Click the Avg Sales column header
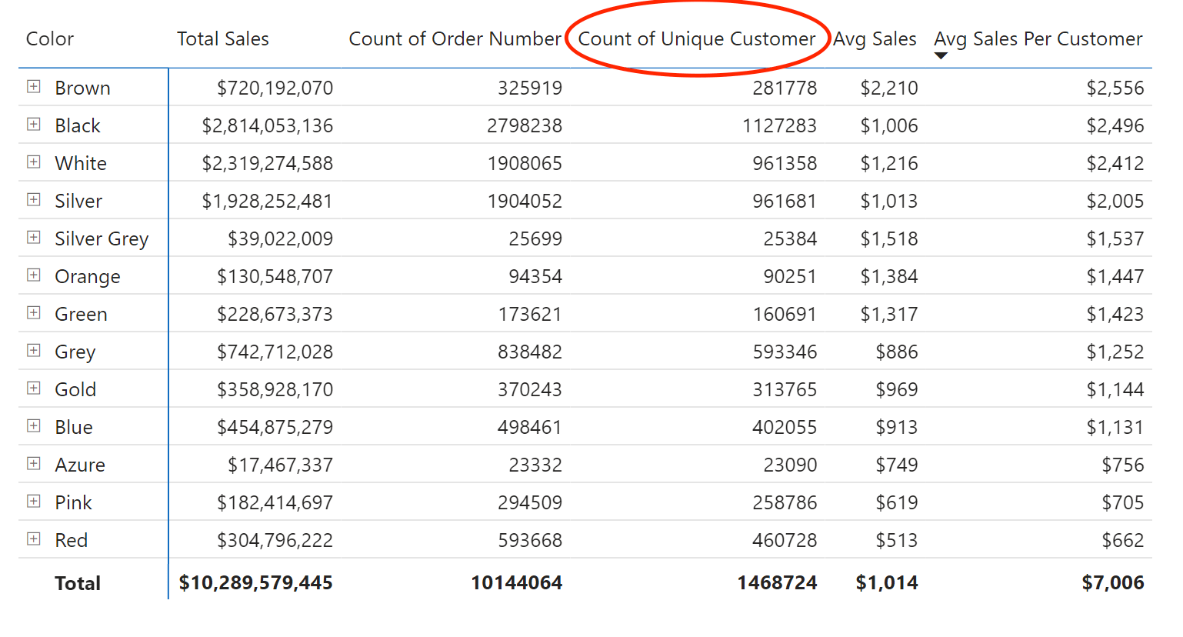This screenshot has width=1183, height=637. pos(875,38)
